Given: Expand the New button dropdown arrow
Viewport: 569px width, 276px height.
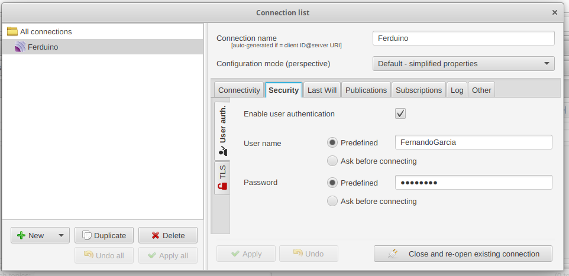Looking at the screenshot, I should tap(62, 235).
